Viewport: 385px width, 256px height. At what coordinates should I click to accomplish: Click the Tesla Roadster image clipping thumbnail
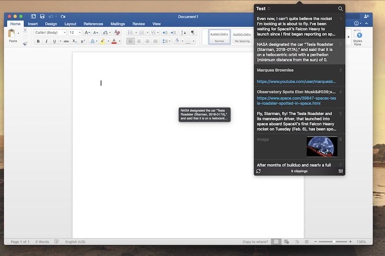[x=322, y=146]
